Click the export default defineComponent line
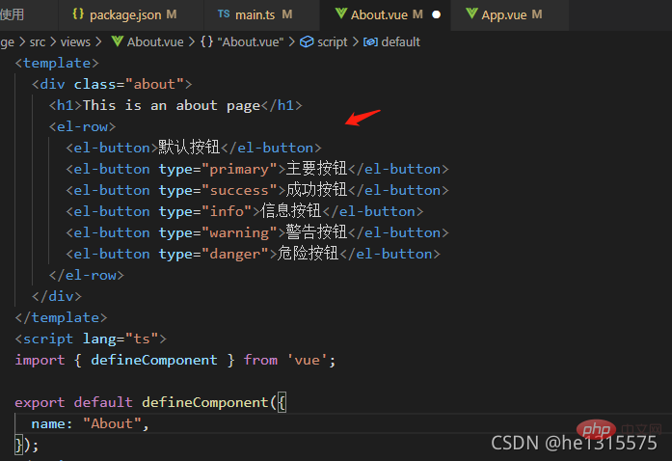Viewport: 672px width, 461px height. (x=150, y=403)
